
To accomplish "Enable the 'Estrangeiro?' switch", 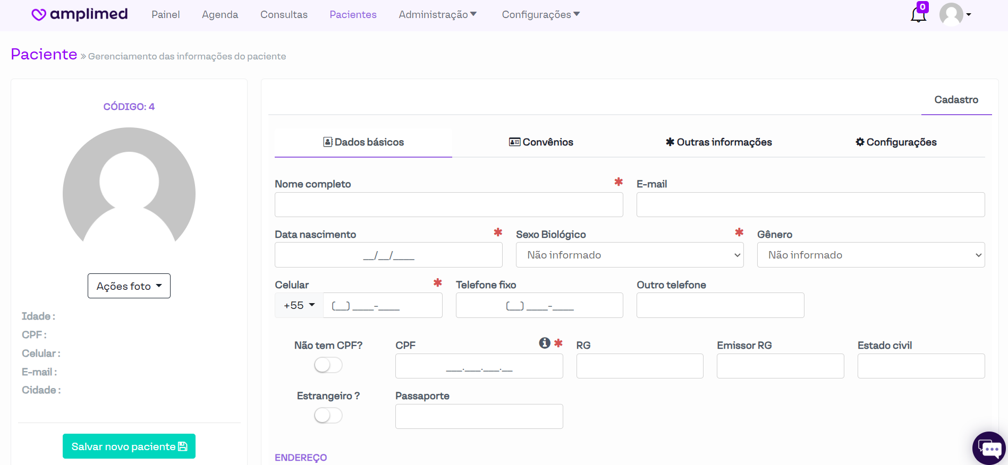I will 328,415.
